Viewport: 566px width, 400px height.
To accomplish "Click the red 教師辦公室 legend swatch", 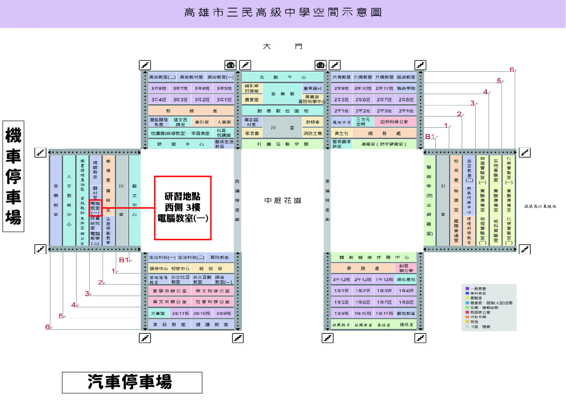I will point(467,313).
